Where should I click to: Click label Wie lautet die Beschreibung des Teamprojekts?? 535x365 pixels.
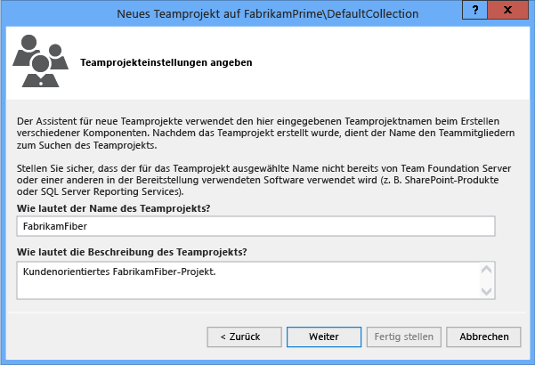pos(132,252)
